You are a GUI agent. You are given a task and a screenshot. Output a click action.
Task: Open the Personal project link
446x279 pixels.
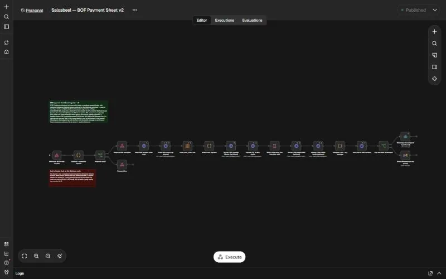point(34,10)
